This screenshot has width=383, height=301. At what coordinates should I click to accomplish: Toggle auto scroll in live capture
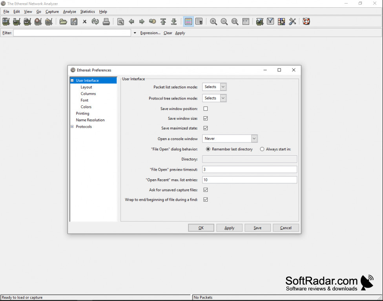tap(199, 22)
